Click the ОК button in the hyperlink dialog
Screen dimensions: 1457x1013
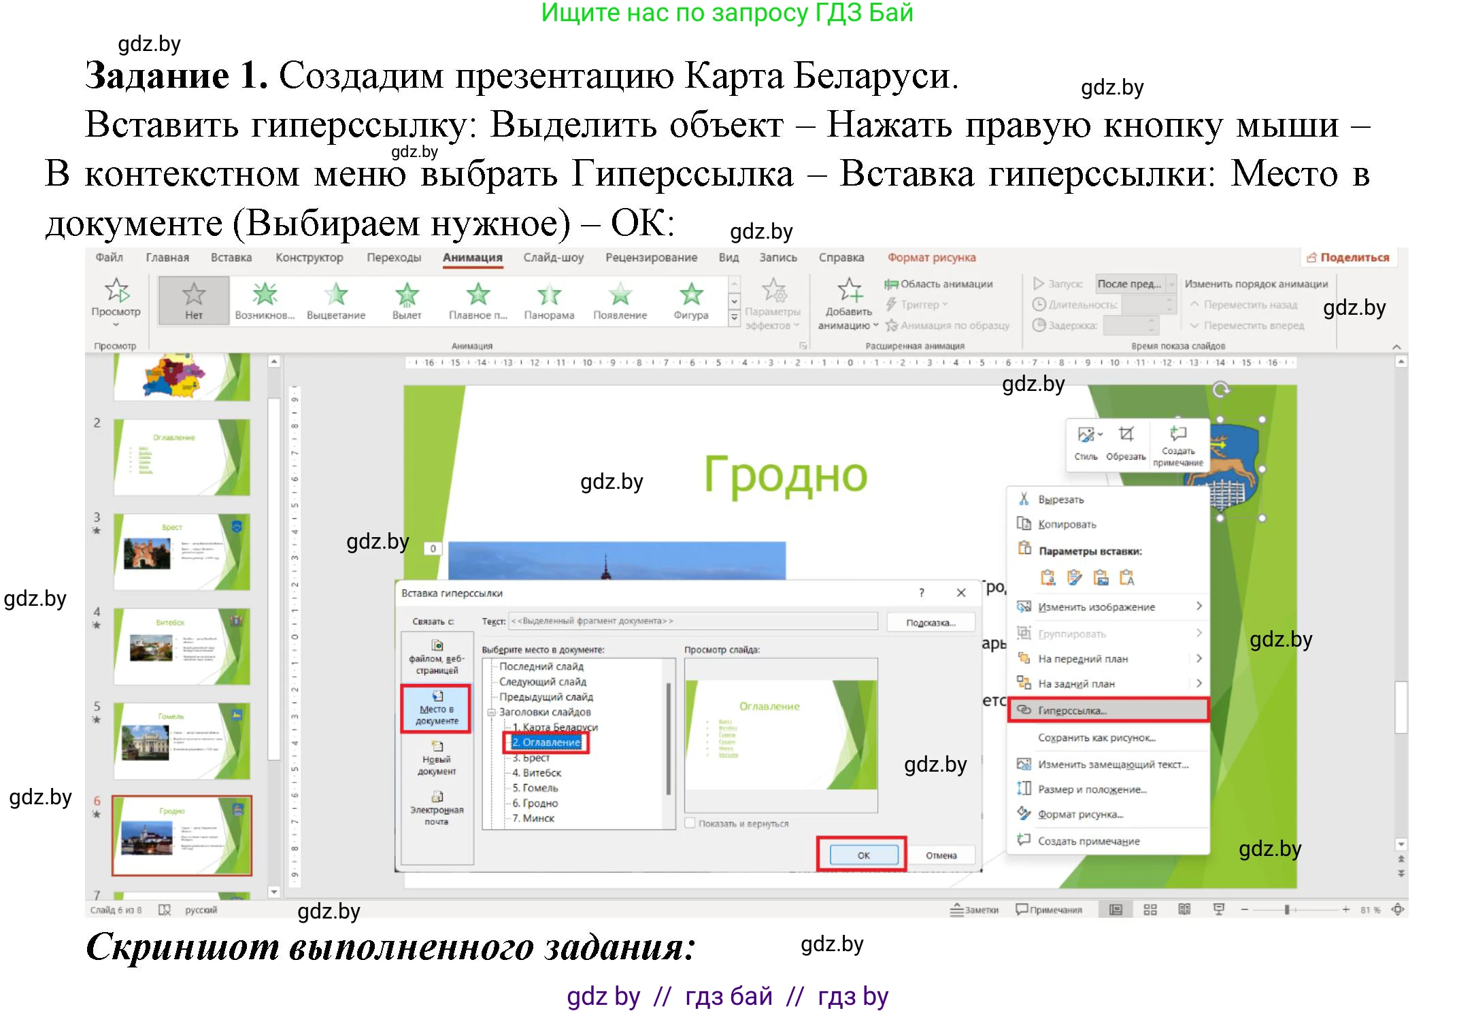[x=863, y=855]
